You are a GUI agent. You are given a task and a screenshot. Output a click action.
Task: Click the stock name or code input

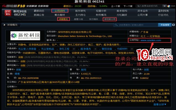pyautogui.click(x=149, y=6)
